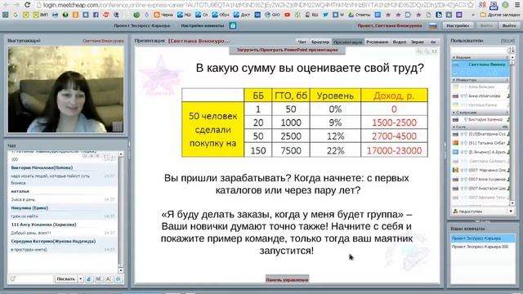This screenshot has width=523, height=294.
Task: Click chat sender '111 Алсу Усманова (Харисова)'
Action: pyautogui.click(x=43, y=225)
